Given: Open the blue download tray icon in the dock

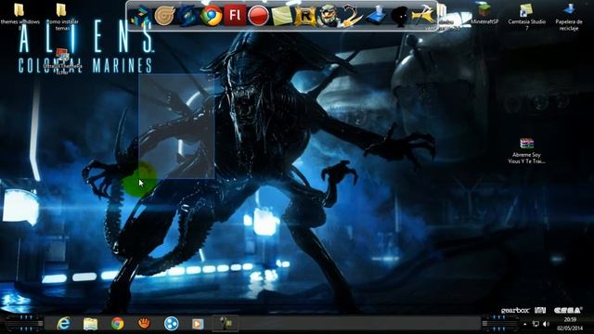Looking at the screenshot, I should point(376,16).
